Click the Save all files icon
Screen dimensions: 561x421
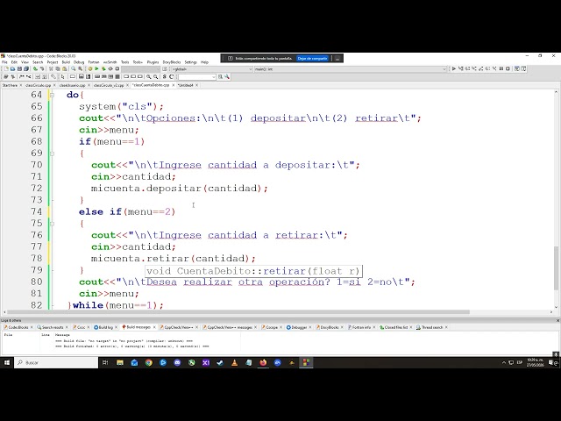[26, 68]
